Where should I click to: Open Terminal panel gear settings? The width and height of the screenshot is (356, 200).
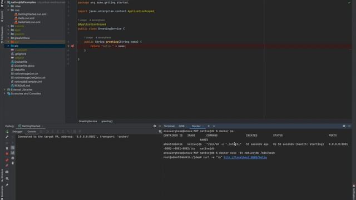(x=344, y=126)
